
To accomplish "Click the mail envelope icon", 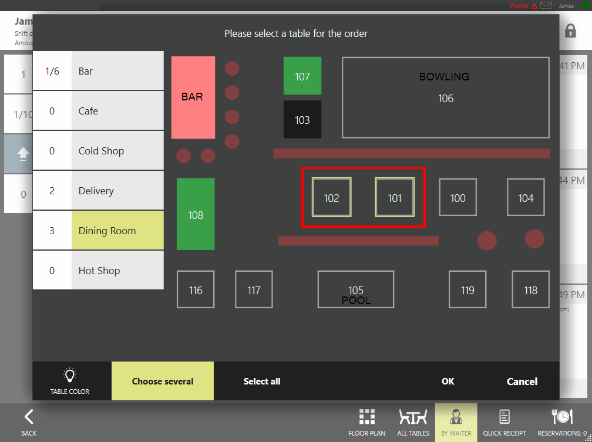I will [x=546, y=5].
